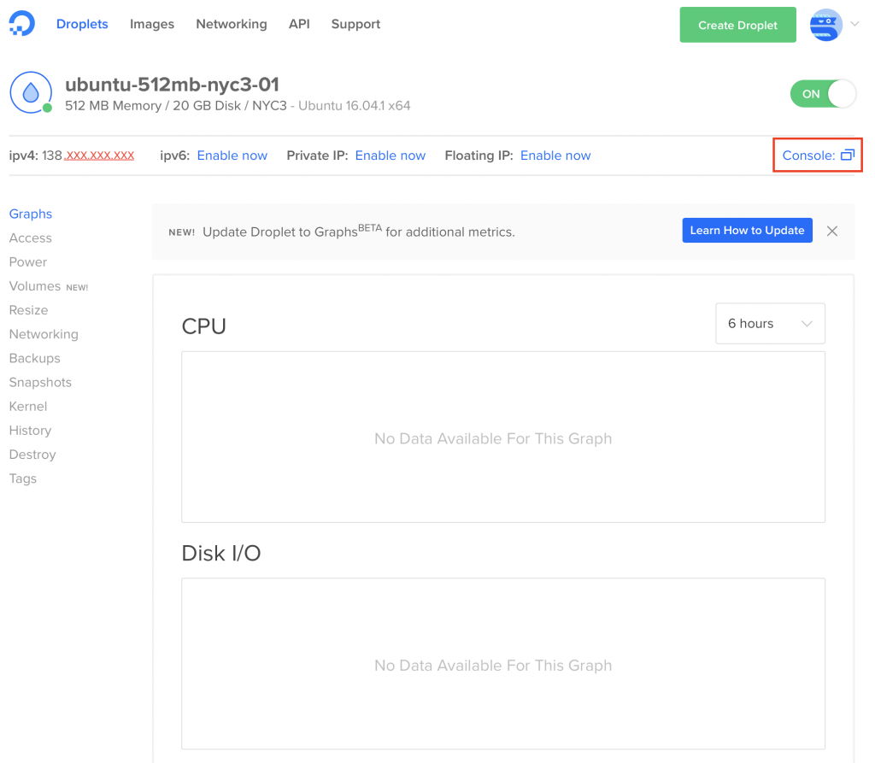Select Snapshots in the sidebar
The height and width of the screenshot is (763, 875).
pyautogui.click(x=40, y=382)
